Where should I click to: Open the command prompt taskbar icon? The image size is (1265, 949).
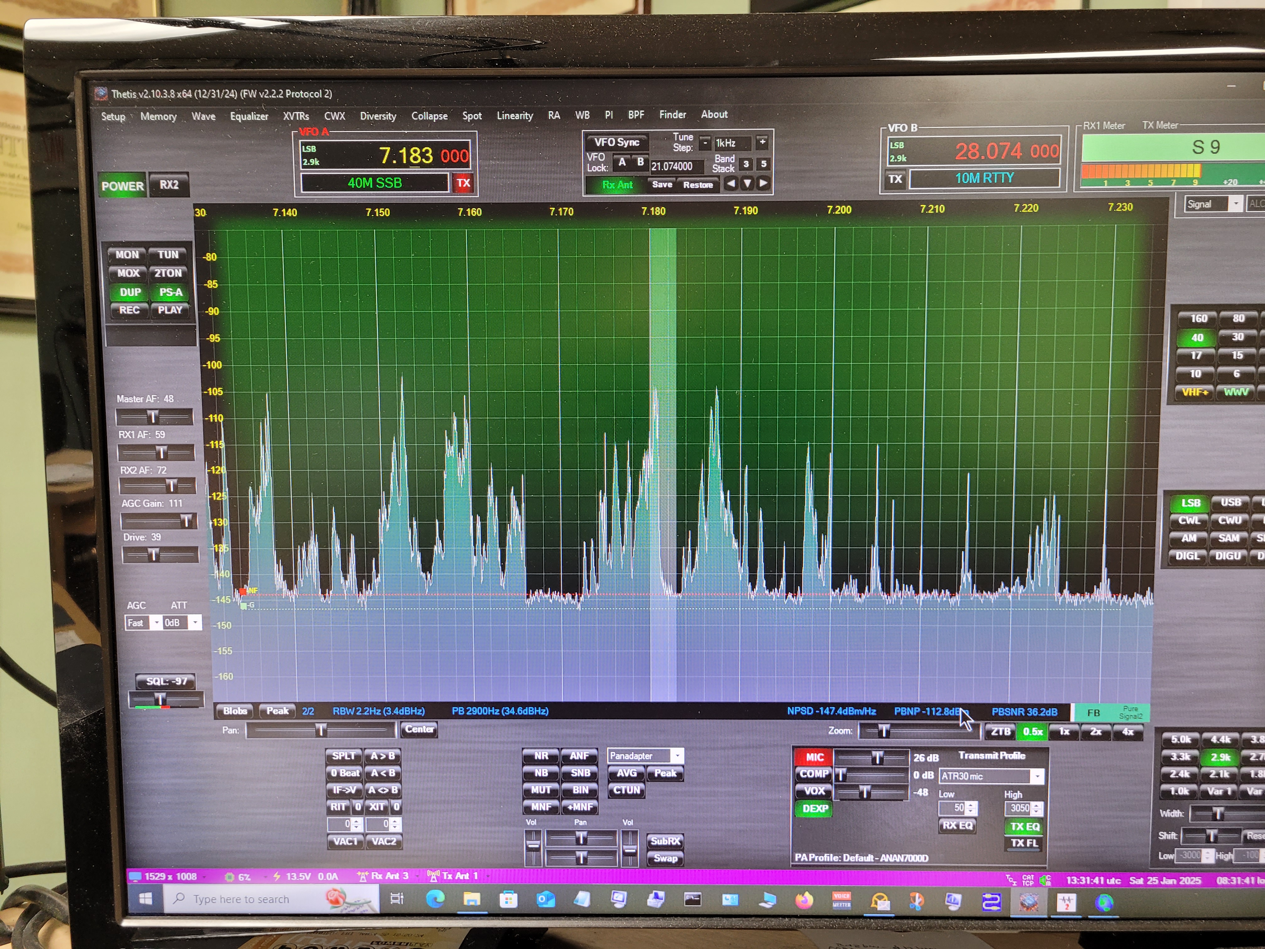coord(692,900)
